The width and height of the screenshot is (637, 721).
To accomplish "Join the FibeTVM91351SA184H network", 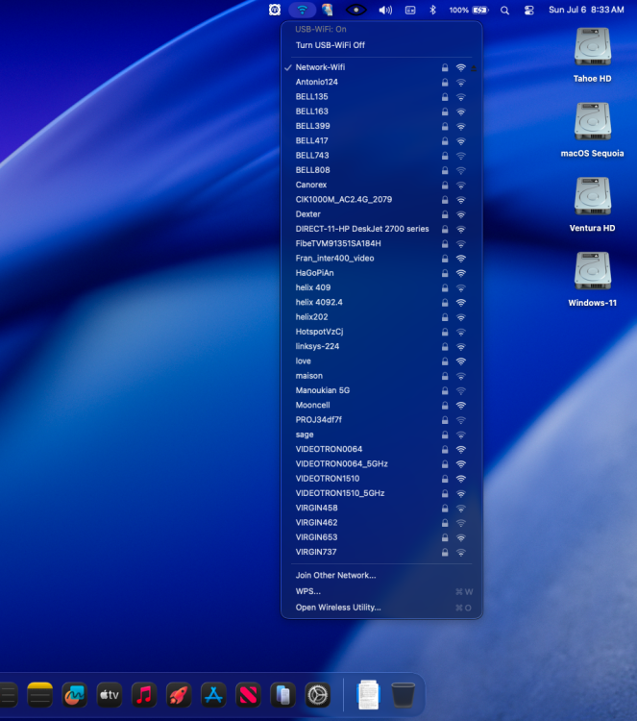I will [381, 244].
